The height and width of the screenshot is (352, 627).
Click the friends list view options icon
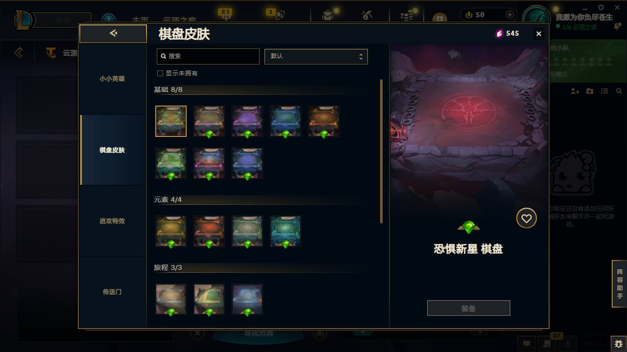coord(604,91)
